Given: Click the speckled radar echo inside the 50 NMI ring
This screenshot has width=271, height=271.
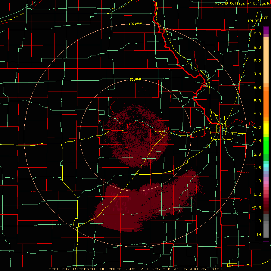Looking at the screenshot, I should pos(136,136).
